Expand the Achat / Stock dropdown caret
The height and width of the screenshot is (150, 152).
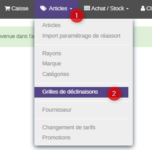(x=127, y=9)
